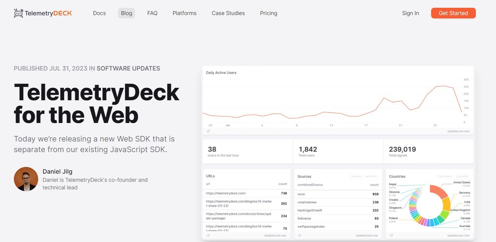The image size is (496, 242).
Task: Click the ios16-market-share-03-23 URL row
Action: click(x=246, y=204)
